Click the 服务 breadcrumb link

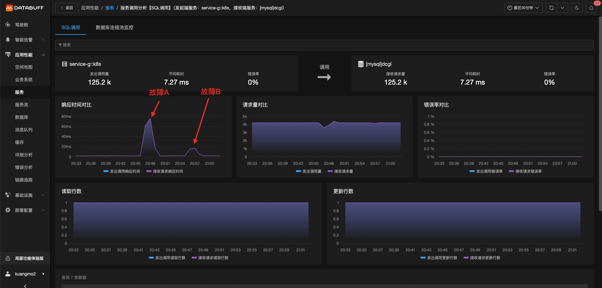109,8
